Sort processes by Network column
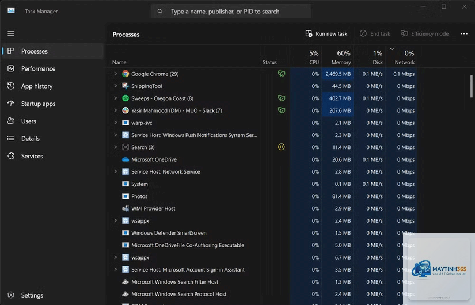475x305 pixels. coord(401,57)
